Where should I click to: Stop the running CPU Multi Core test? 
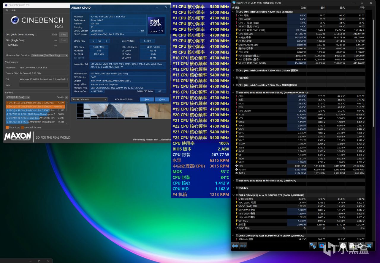64,35
